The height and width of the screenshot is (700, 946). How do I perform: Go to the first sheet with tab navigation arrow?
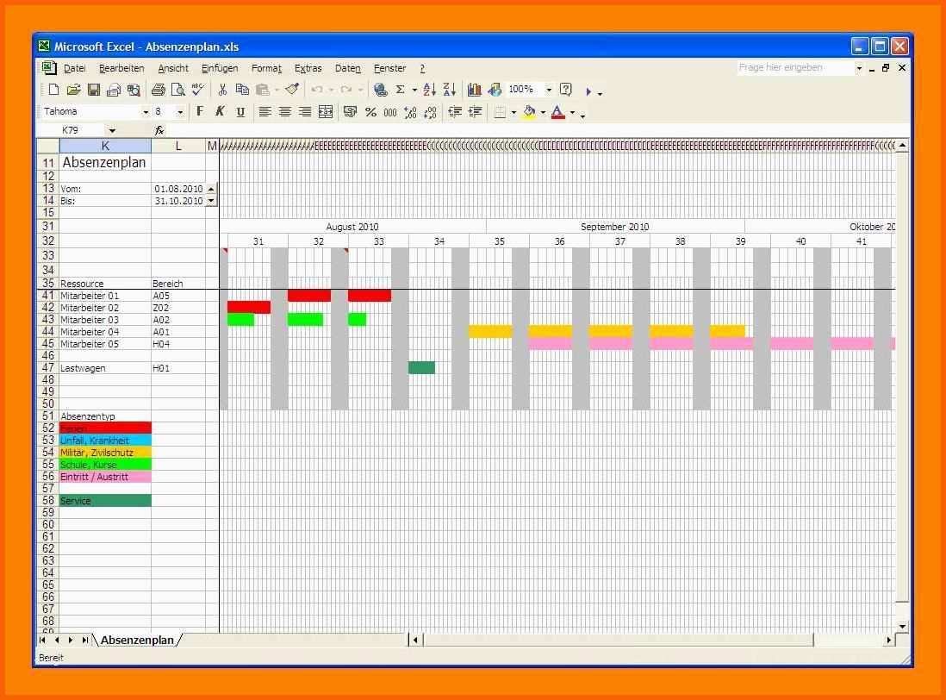coord(42,640)
